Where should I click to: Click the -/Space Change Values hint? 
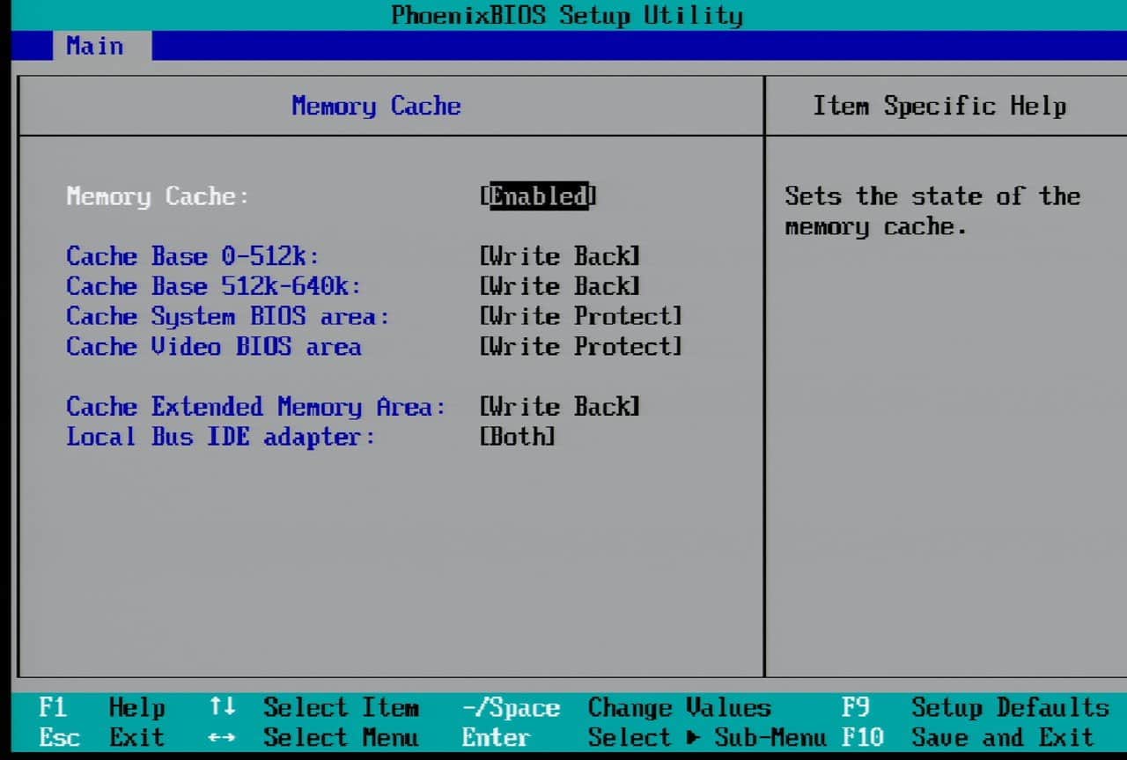click(616, 707)
